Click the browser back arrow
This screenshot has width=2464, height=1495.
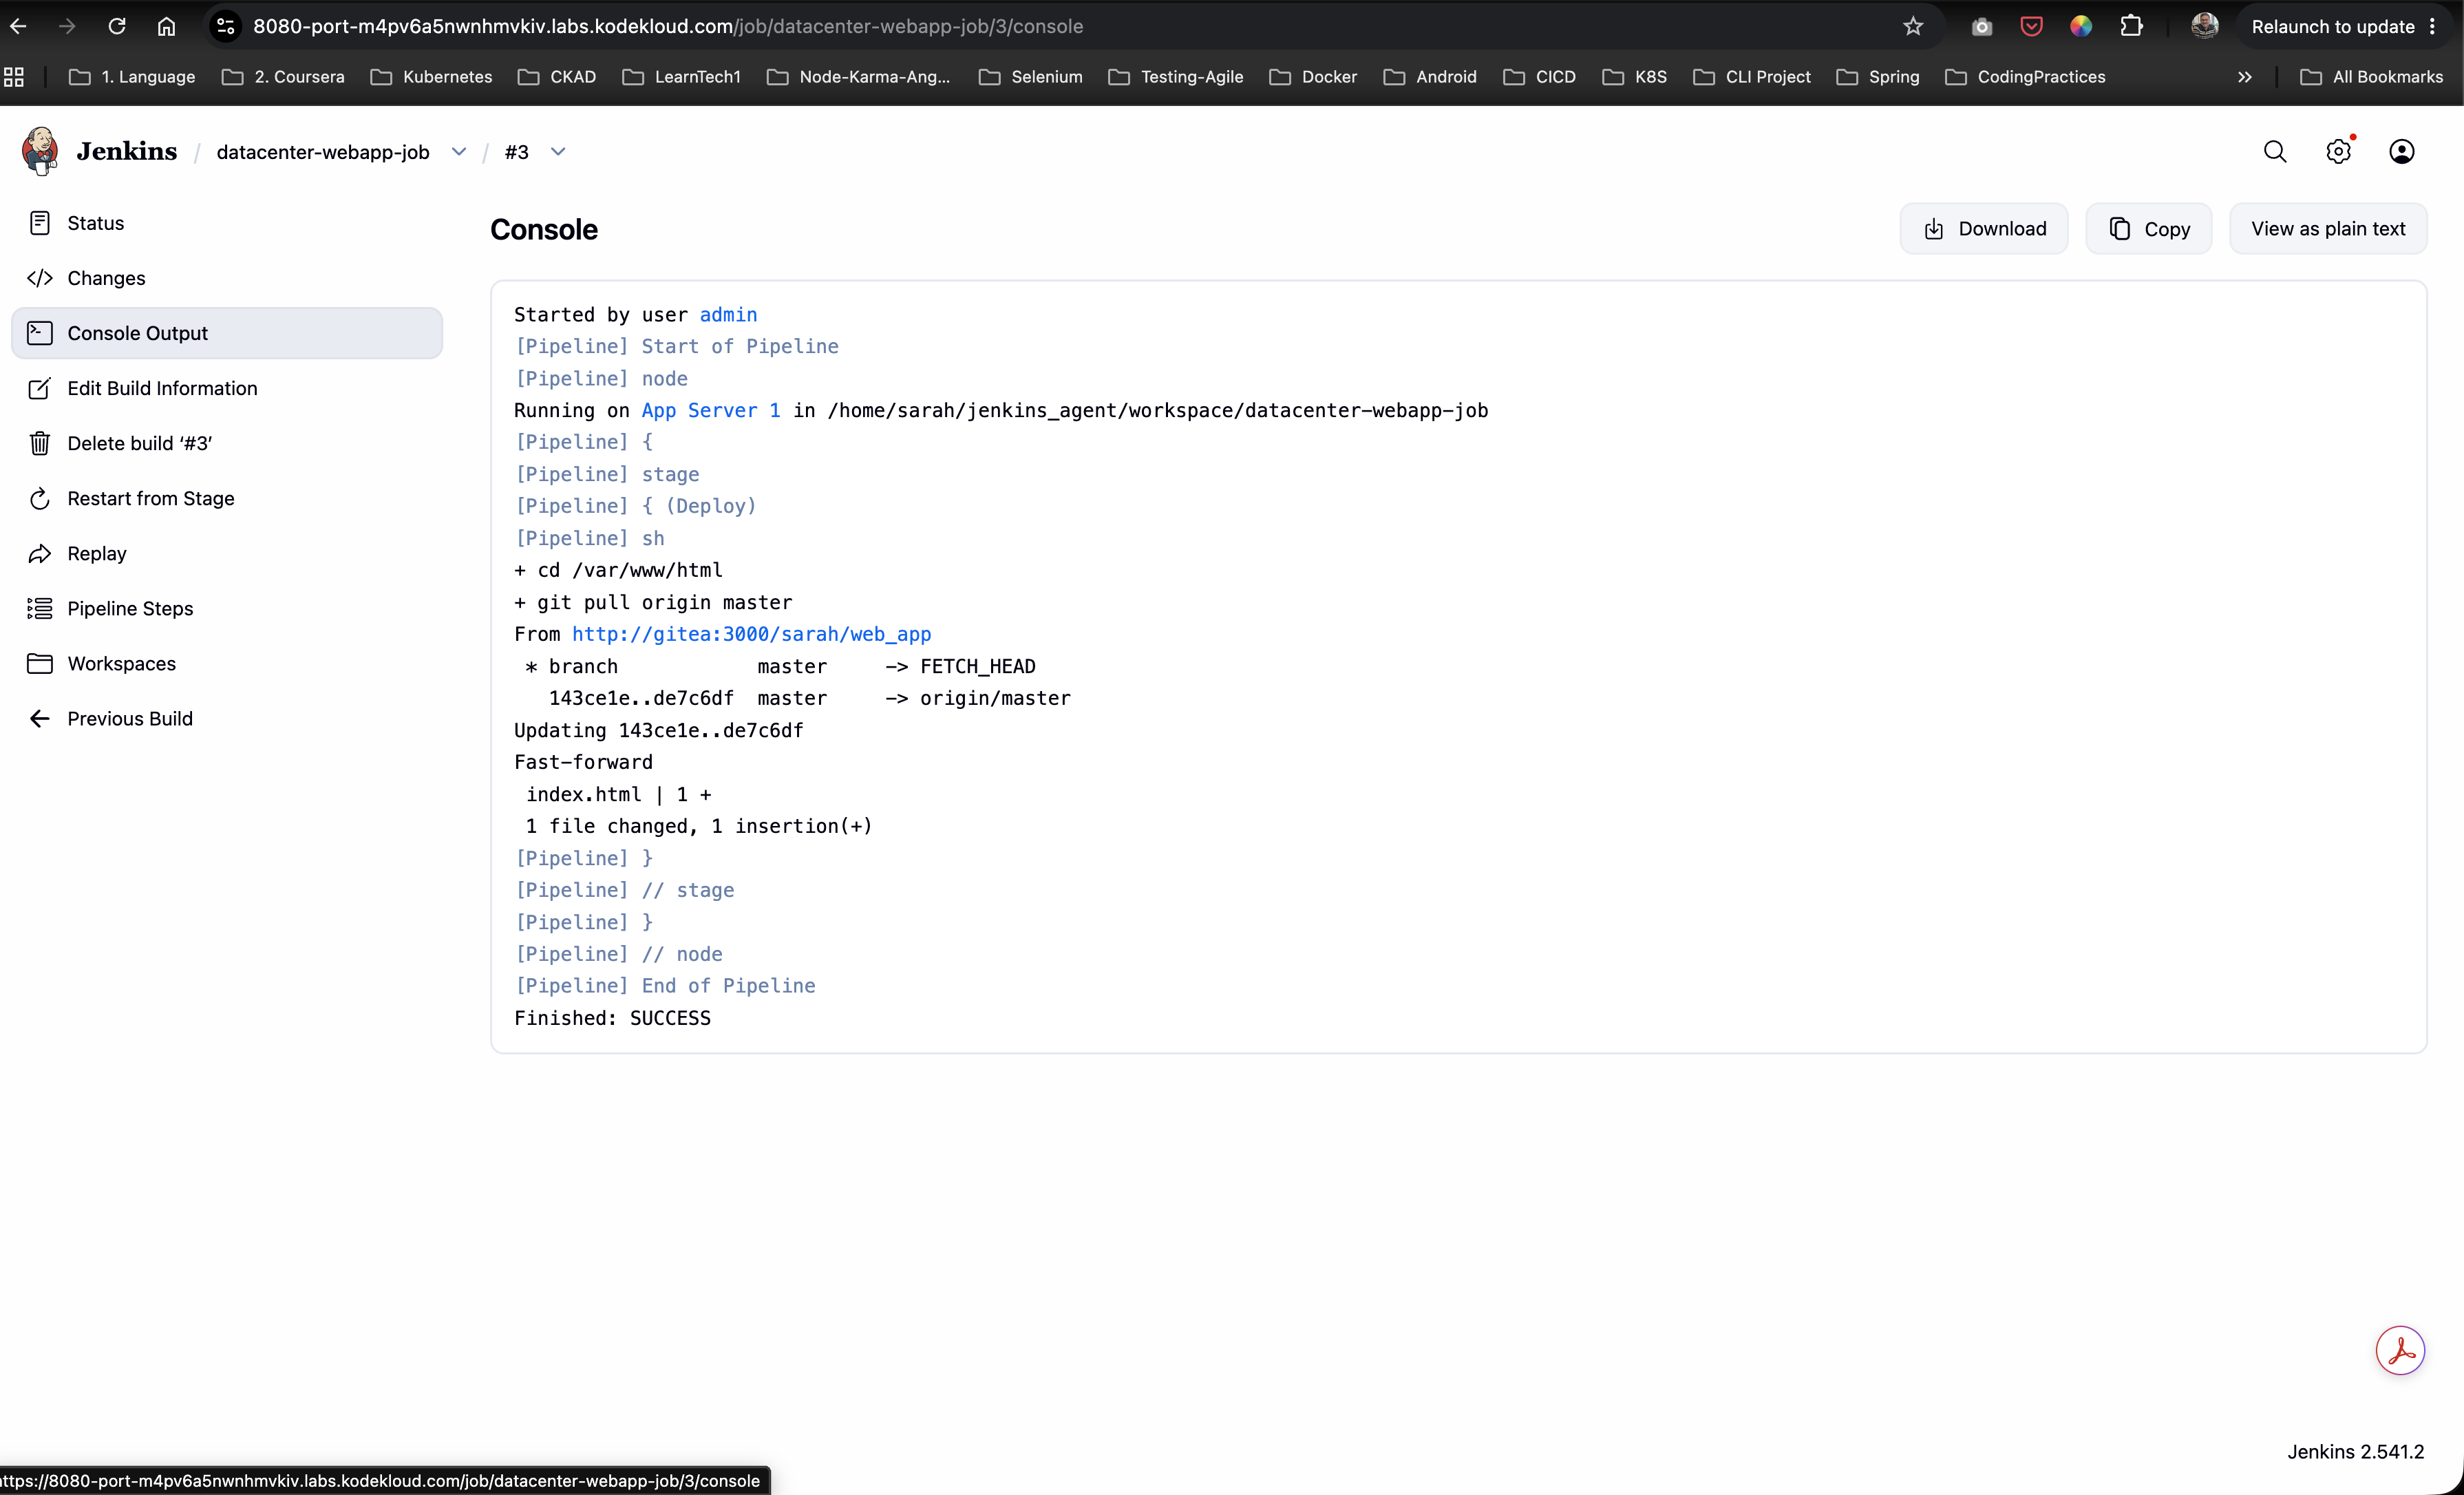18,26
